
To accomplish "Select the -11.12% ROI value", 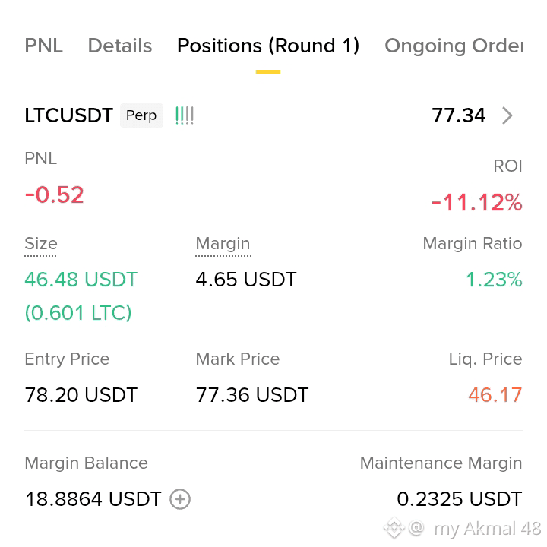I will 476,202.
